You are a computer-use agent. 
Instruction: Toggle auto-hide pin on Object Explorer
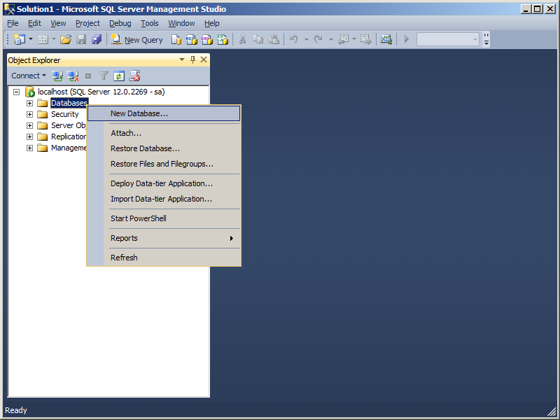coord(193,60)
